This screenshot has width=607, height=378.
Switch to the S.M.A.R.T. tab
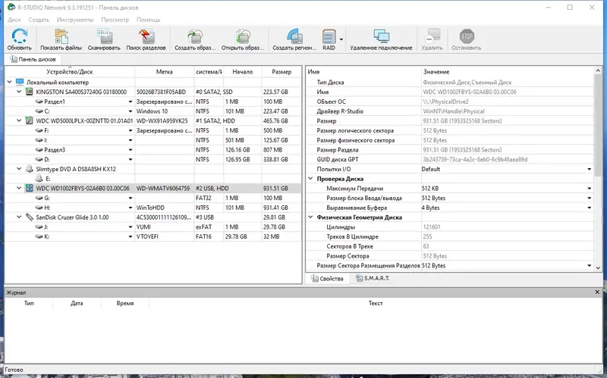pyautogui.click(x=372, y=278)
